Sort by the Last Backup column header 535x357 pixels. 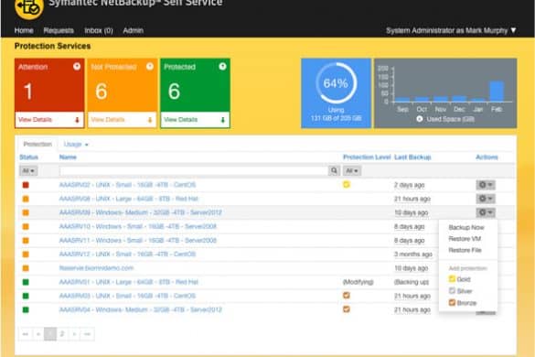412,157
